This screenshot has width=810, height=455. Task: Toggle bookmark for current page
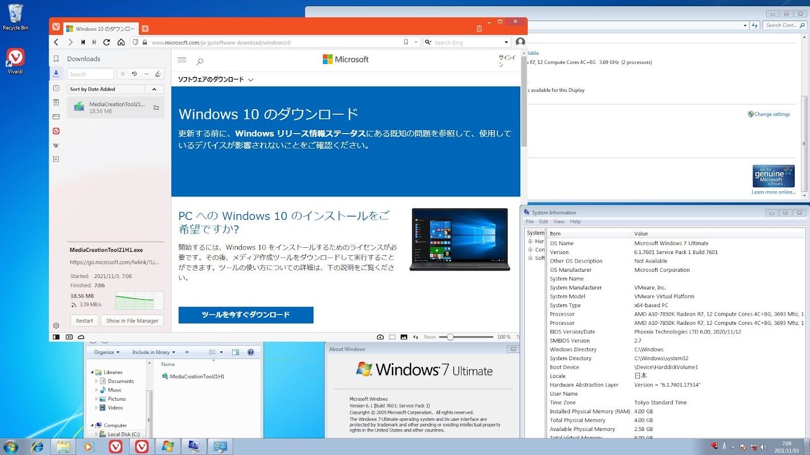(x=406, y=42)
